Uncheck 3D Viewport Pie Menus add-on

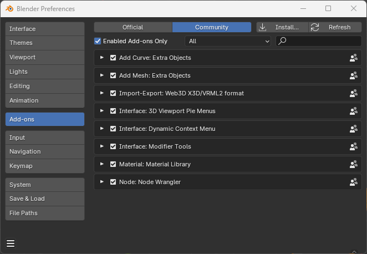[113, 111]
